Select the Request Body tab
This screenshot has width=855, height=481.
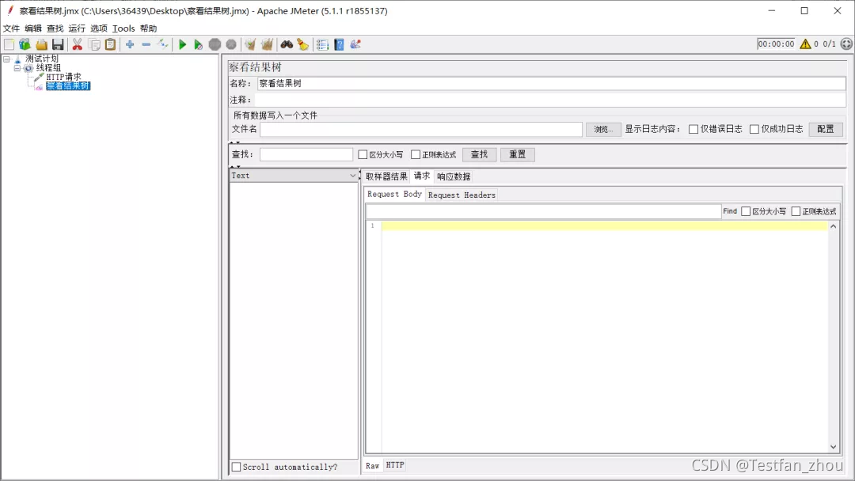point(395,194)
